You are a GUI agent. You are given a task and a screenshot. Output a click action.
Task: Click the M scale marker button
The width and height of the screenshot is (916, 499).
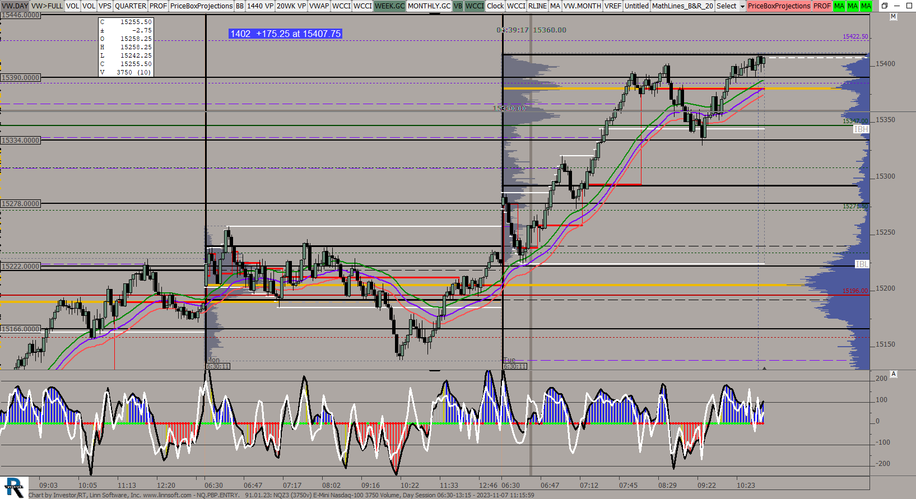point(893,17)
